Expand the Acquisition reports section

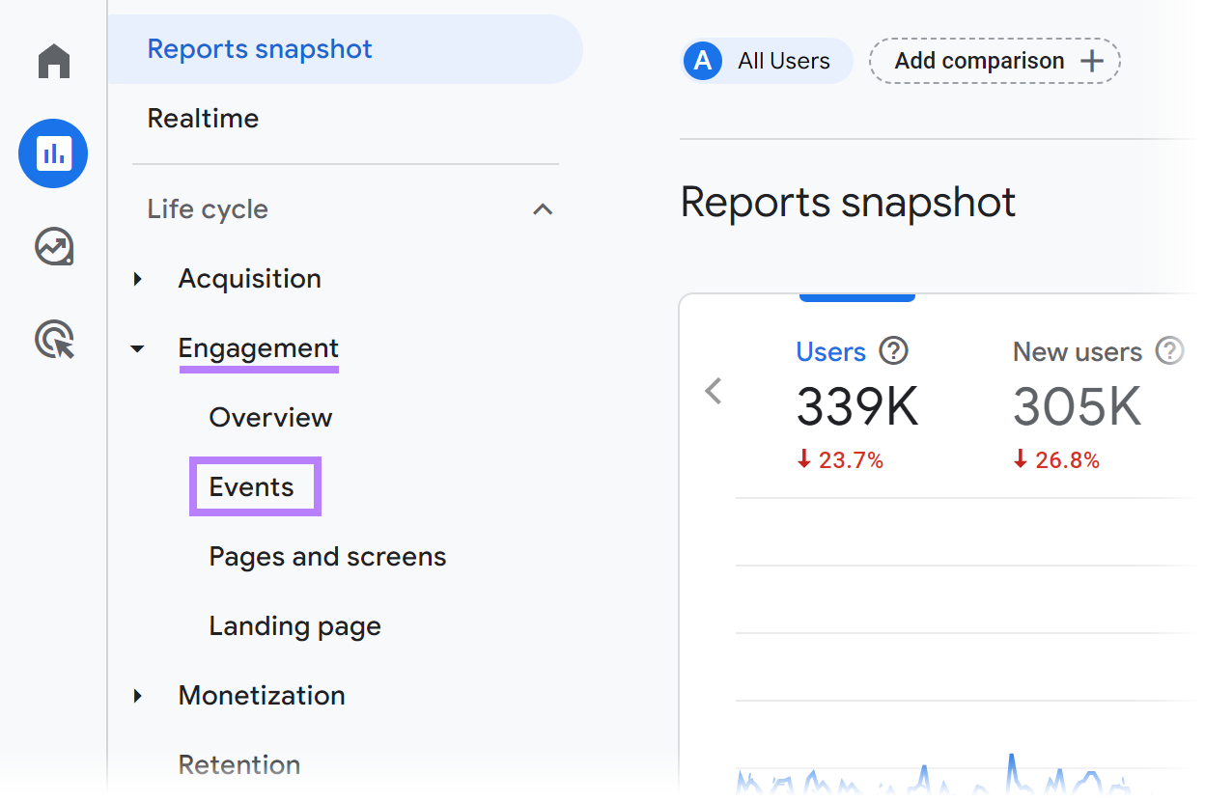(137, 278)
